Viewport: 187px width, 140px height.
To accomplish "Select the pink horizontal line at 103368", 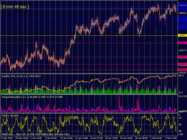I will pyautogui.click(x=89, y=70).
